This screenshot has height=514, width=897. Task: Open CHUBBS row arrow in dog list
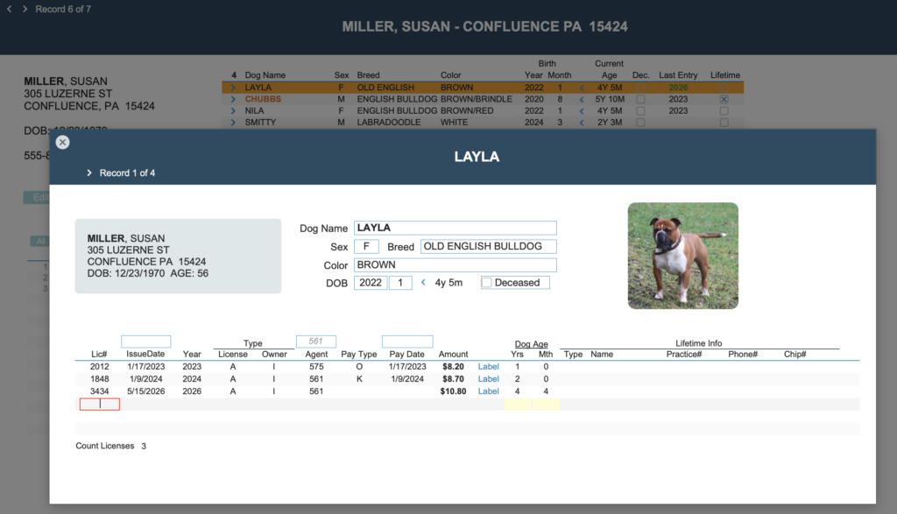[233, 99]
